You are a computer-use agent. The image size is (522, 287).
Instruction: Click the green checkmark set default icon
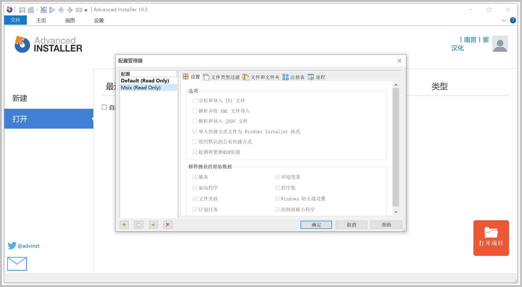click(x=153, y=225)
